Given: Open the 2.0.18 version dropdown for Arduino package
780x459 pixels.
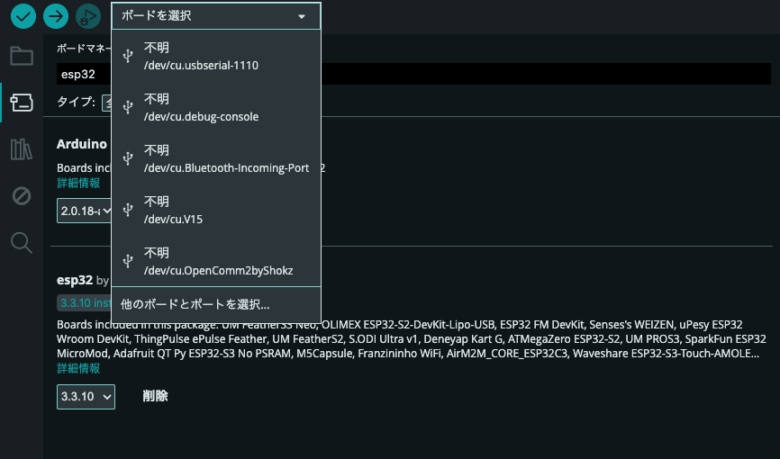Looking at the screenshot, I should tap(84, 211).
